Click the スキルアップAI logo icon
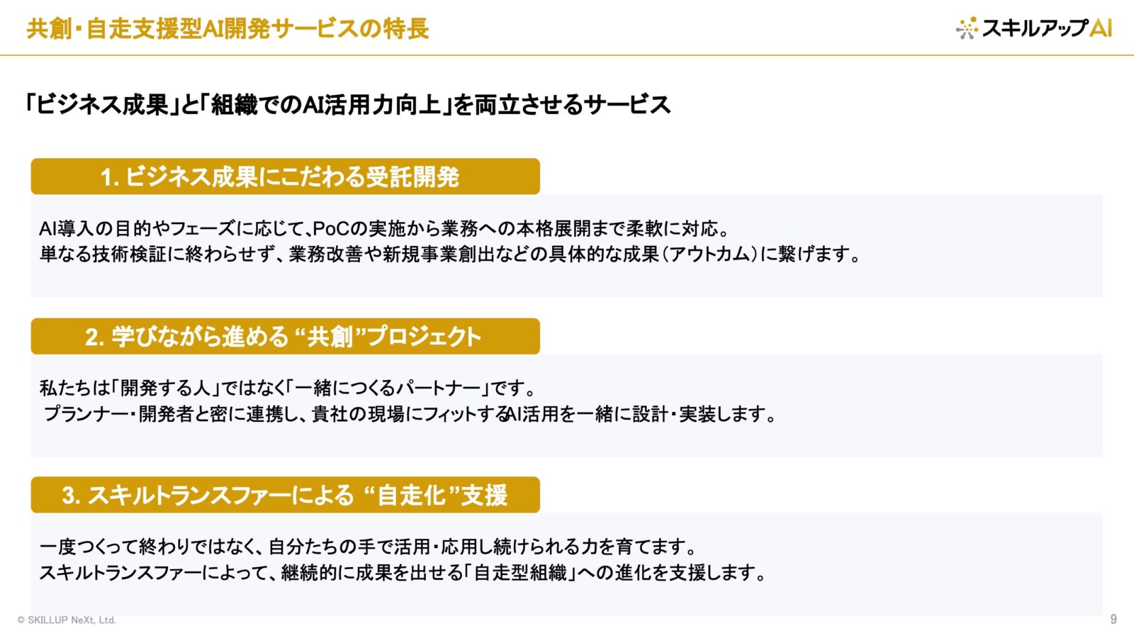1134x638 pixels. [967, 28]
